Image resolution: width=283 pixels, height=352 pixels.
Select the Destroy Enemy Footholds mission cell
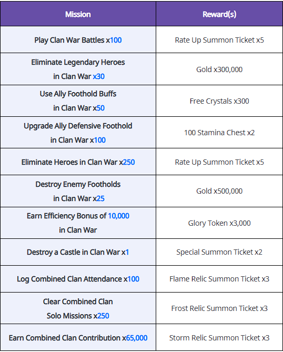(x=78, y=192)
